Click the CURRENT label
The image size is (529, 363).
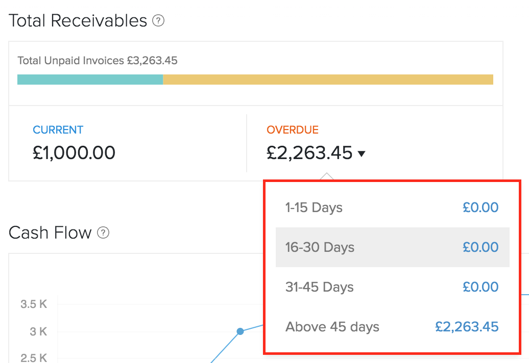pos(58,130)
